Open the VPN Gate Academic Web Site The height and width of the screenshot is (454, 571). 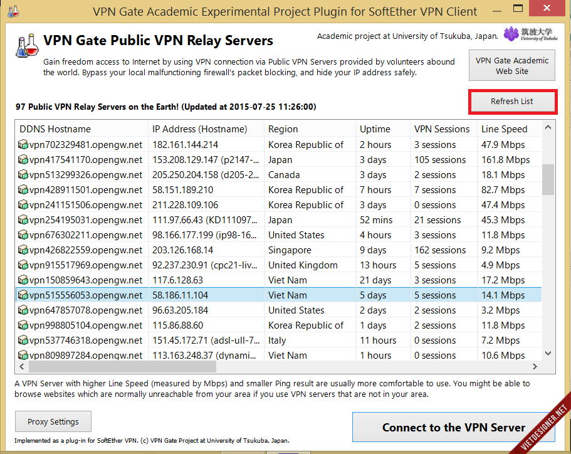pos(512,66)
